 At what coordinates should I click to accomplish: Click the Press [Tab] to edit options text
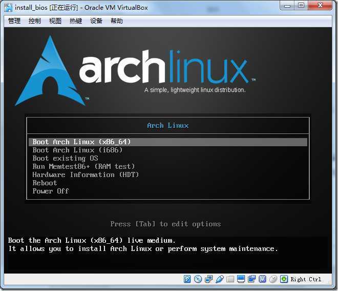pos(165,224)
